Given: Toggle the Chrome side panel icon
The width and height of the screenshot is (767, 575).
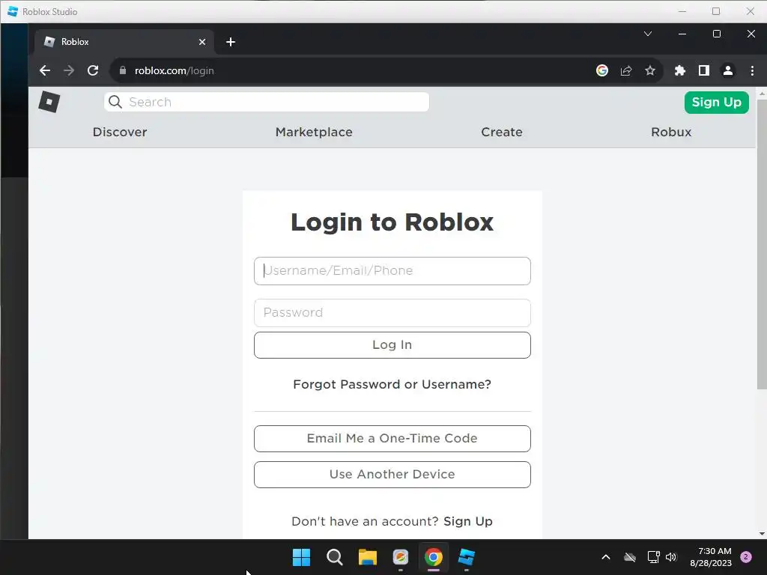Looking at the screenshot, I should (703, 70).
